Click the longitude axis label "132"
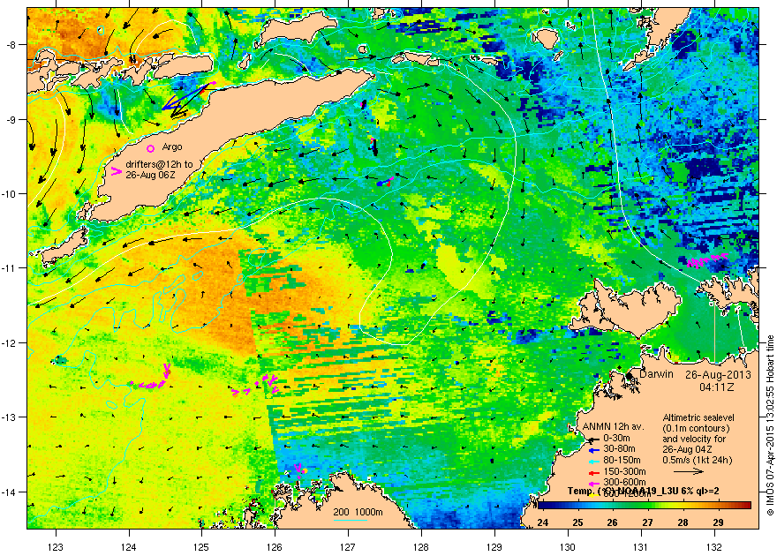 [x=714, y=547]
